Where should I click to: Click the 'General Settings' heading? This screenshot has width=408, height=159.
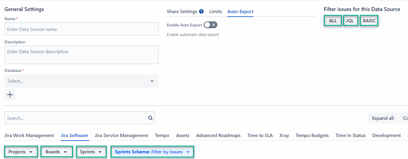pyautogui.click(x=24, y=9)
